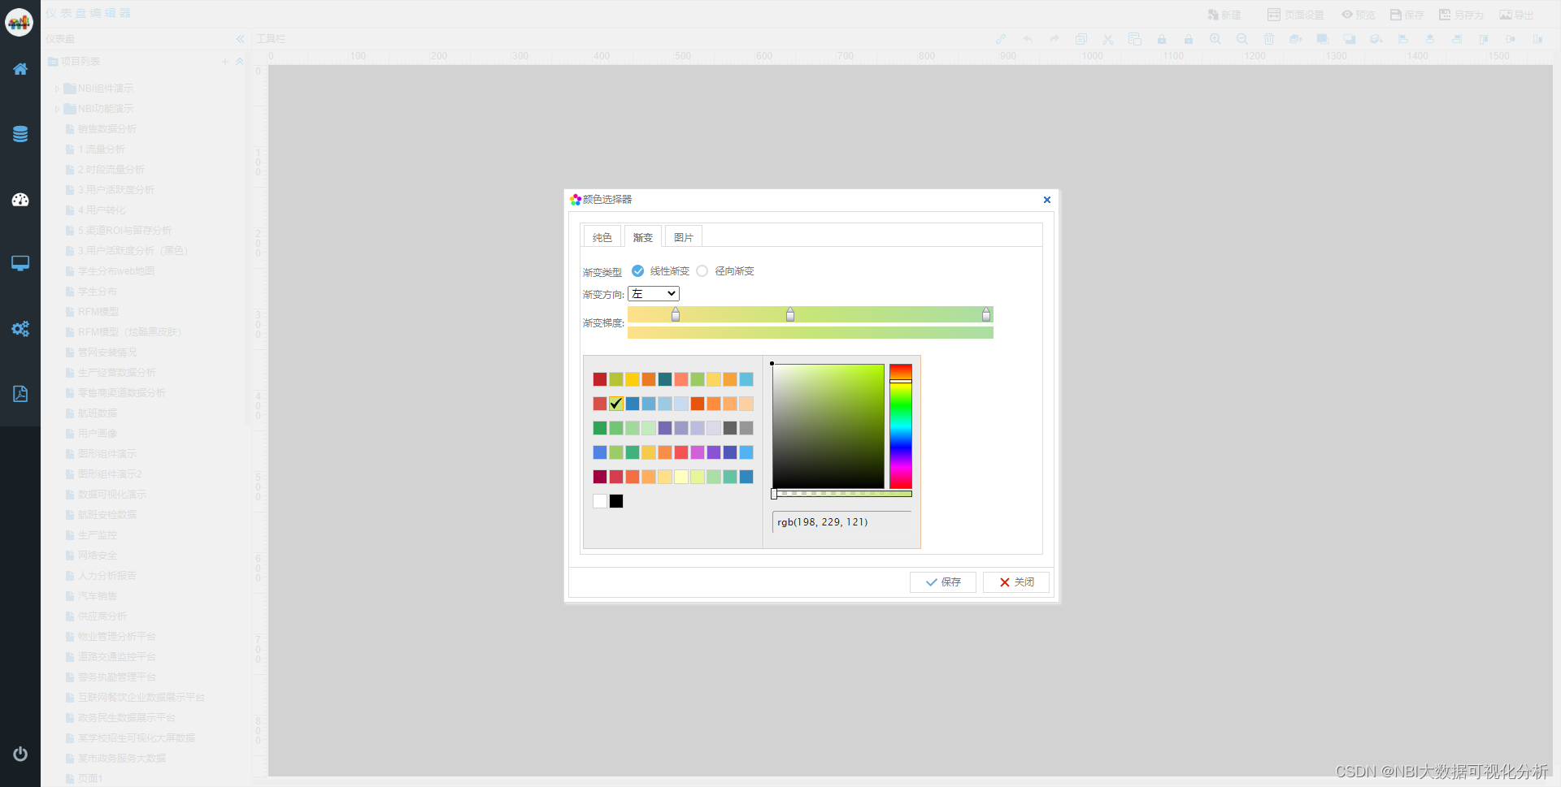
Task: Click the power logout icon in sidebar
Action: (x=20, y=754)
